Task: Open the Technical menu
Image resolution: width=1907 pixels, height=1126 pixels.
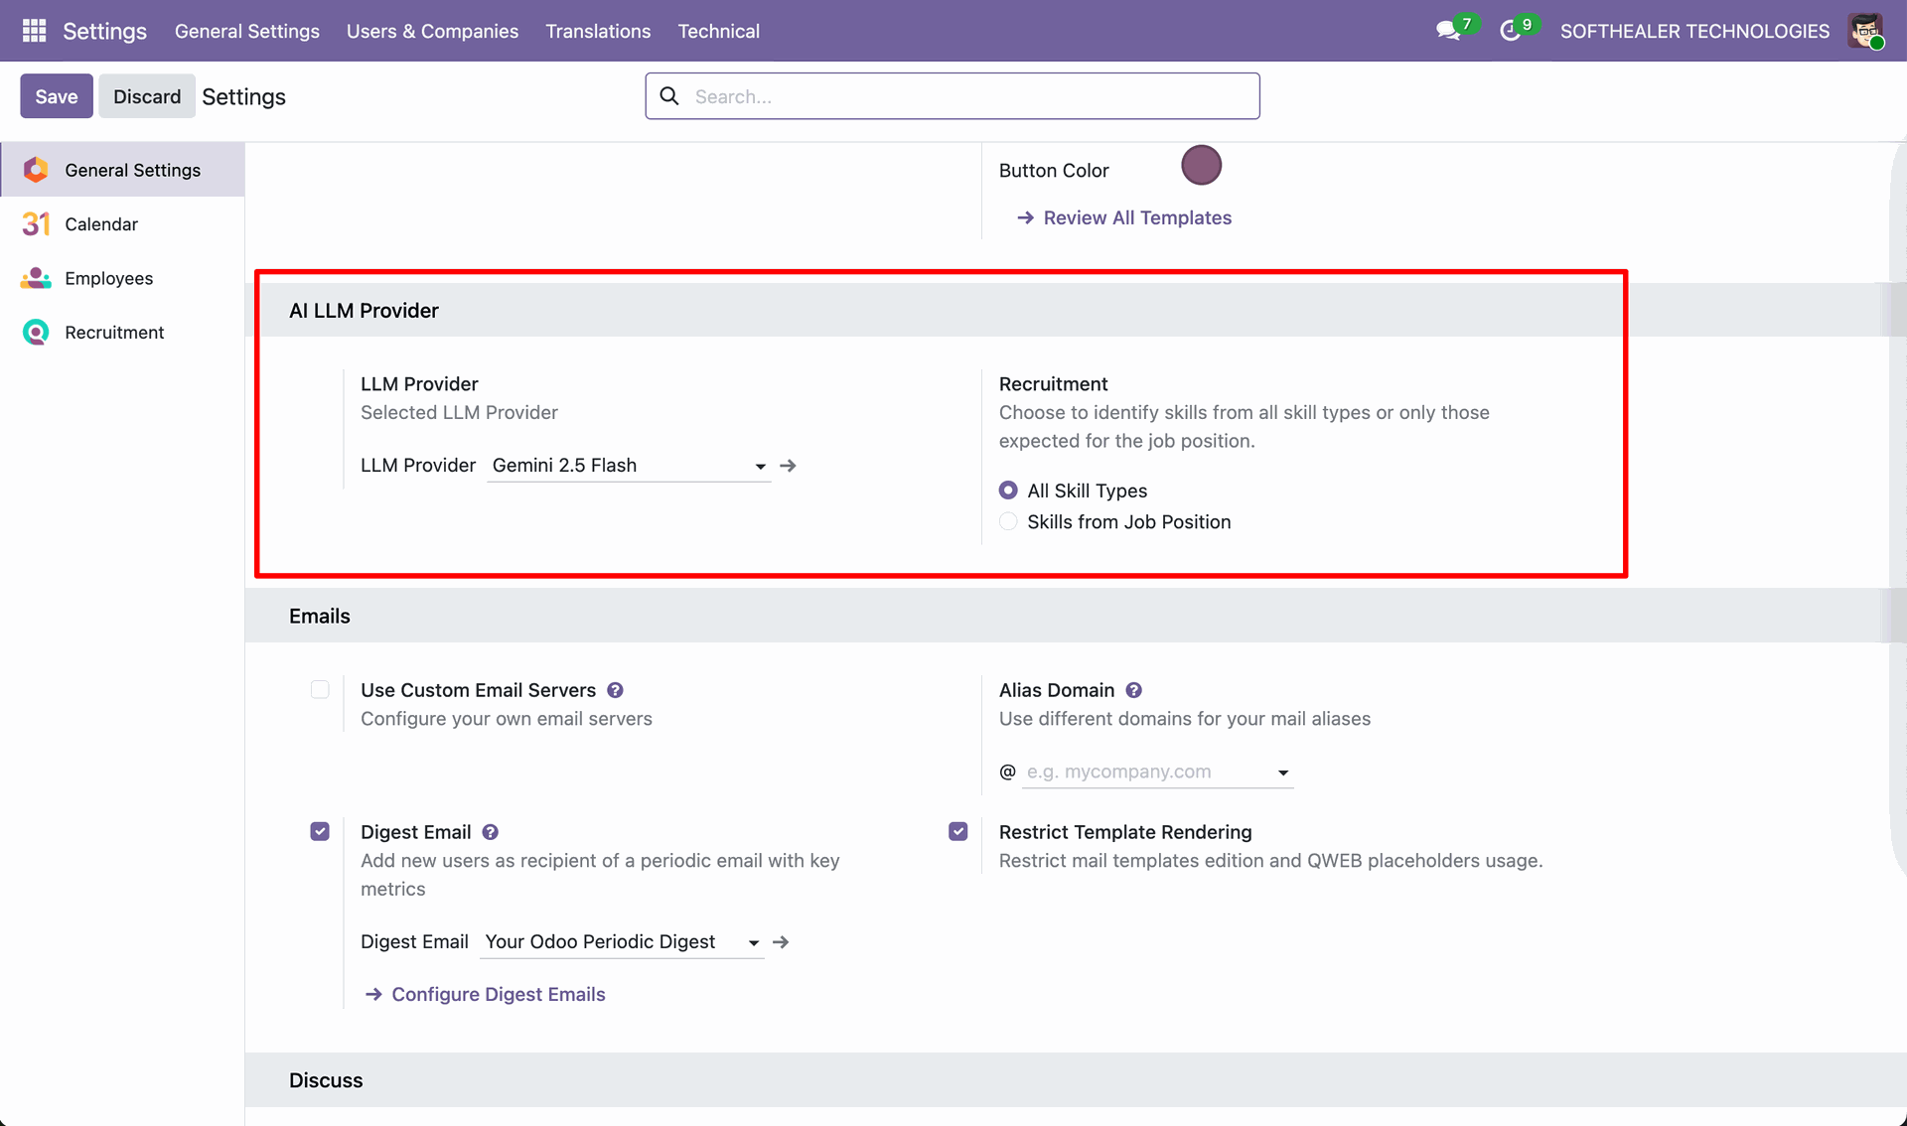Action: pos(718,31)
